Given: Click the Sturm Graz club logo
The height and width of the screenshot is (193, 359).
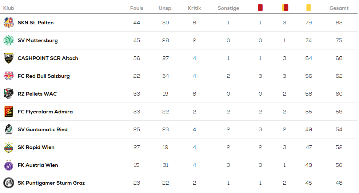Looking at the screenshot, I should pyautogui.click(x=9, y=183).
